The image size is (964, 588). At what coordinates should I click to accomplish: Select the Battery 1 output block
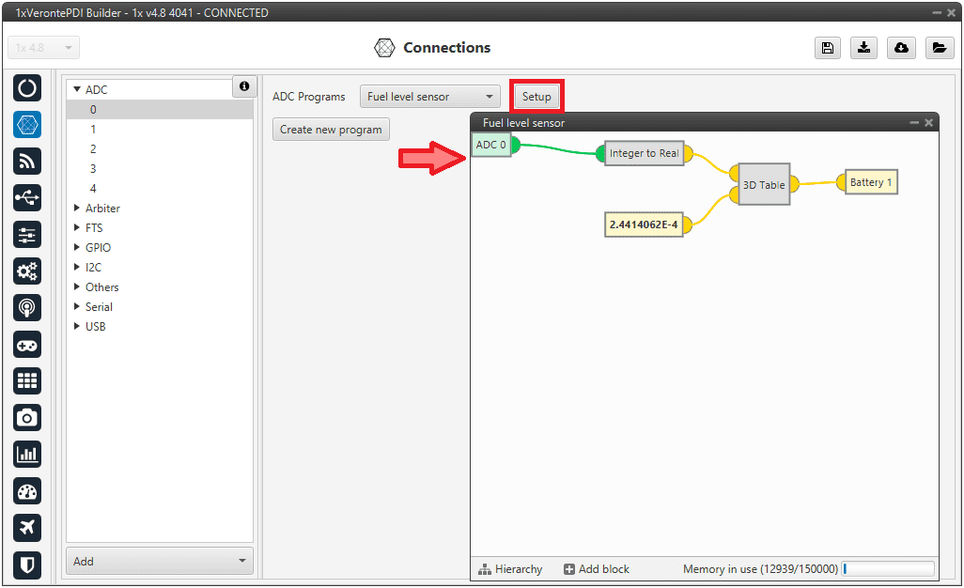tap(871, 182)
